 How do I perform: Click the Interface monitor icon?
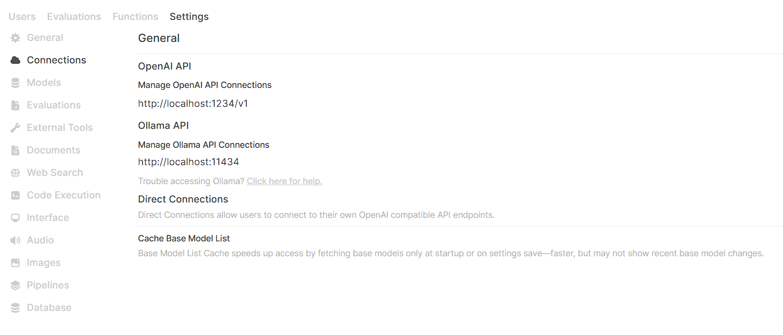point(15,218)
